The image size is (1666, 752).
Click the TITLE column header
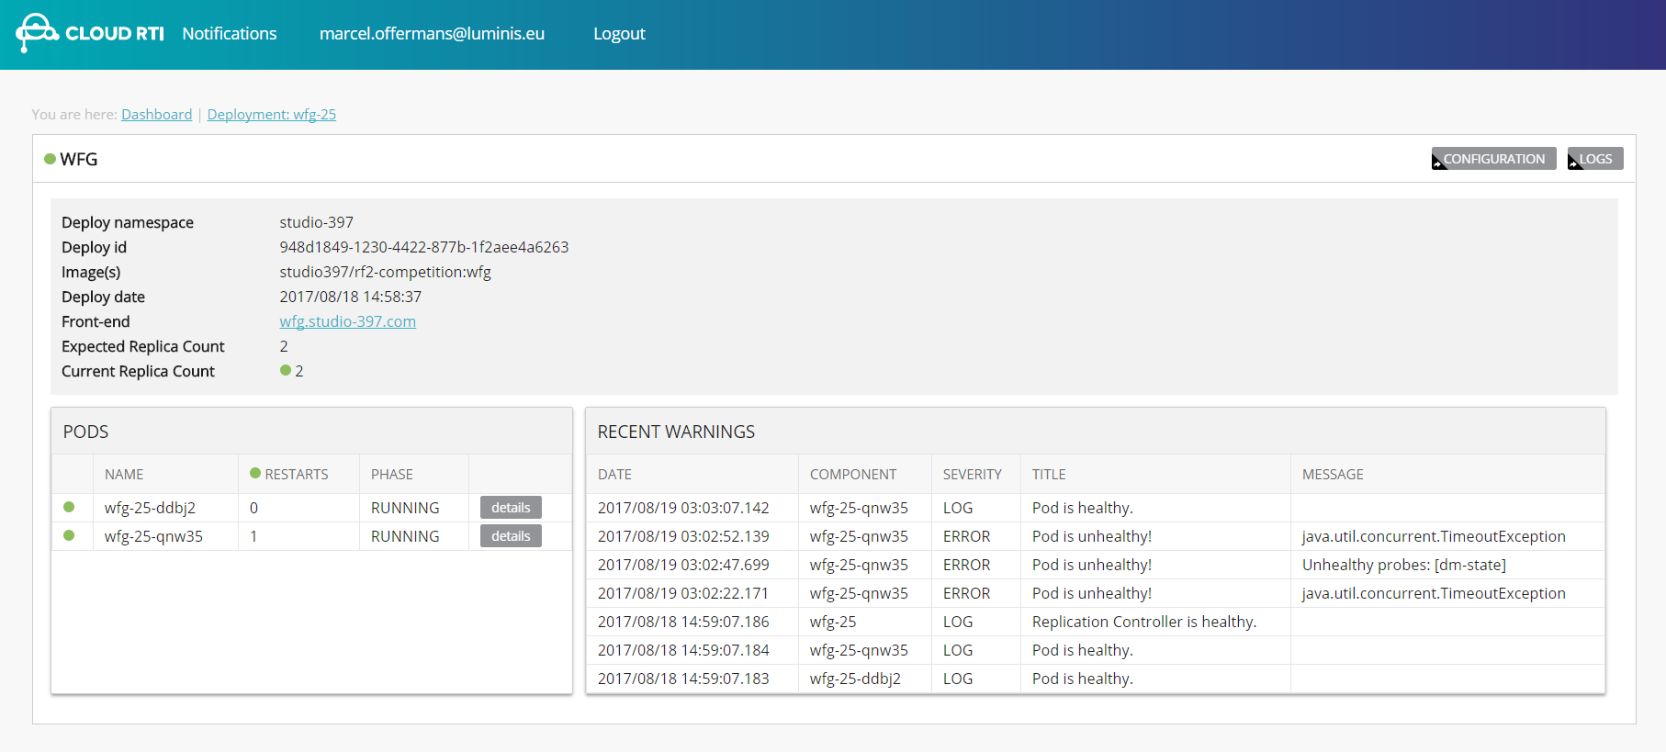(1049, 475)
